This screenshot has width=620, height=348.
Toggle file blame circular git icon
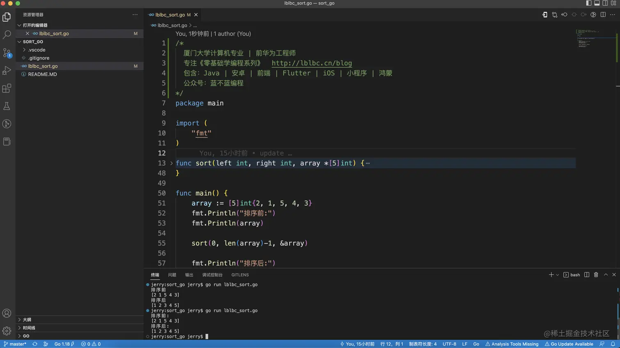[x=593, y=15]
